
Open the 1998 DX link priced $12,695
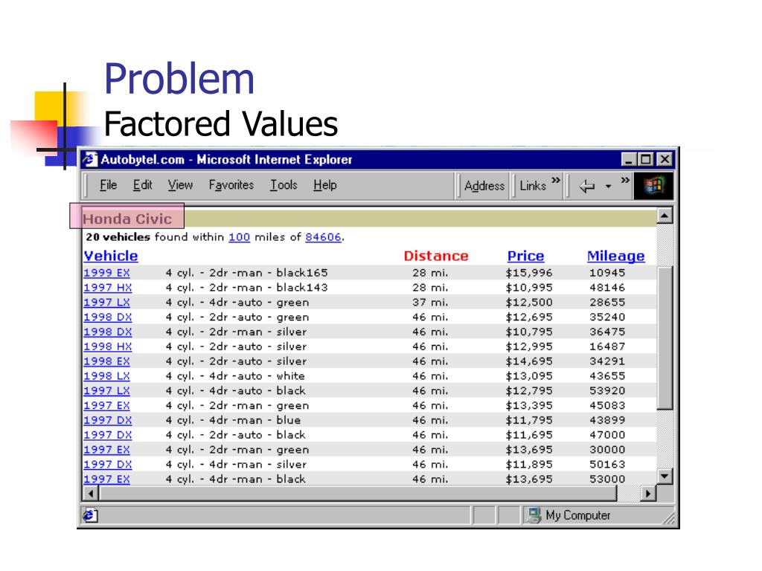click(x=107, y=317)
